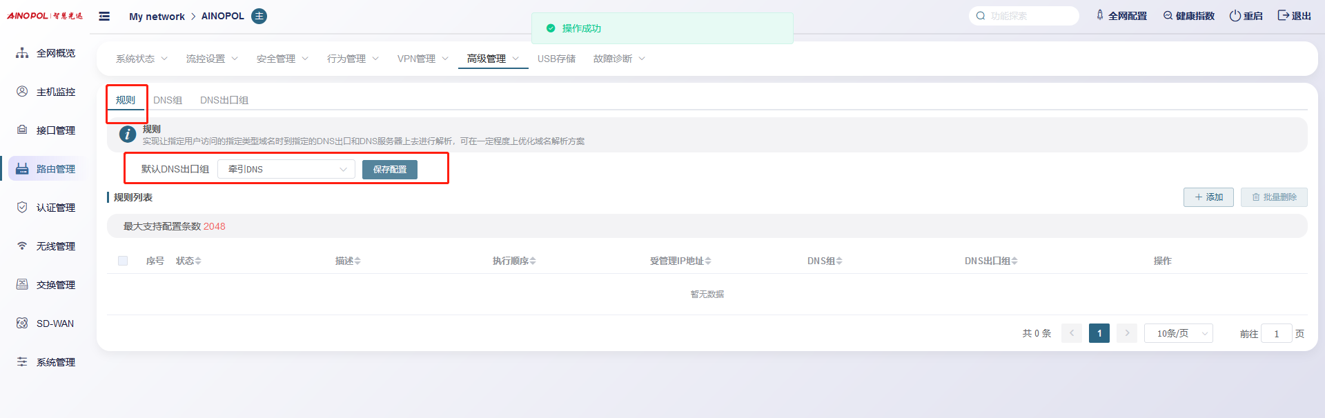Open the 10条/页 page size dropdown

click(1178, 333)
